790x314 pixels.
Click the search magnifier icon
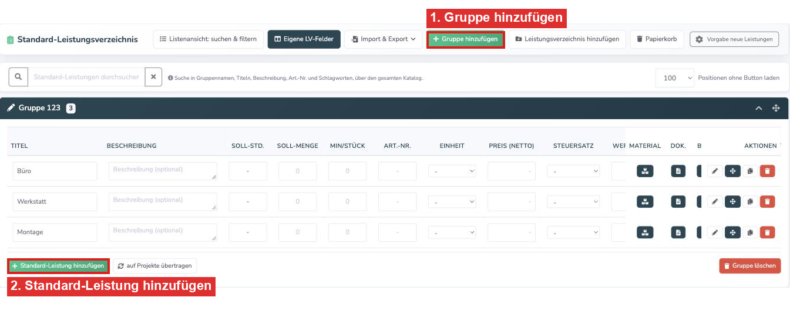(x=18, y=77)
